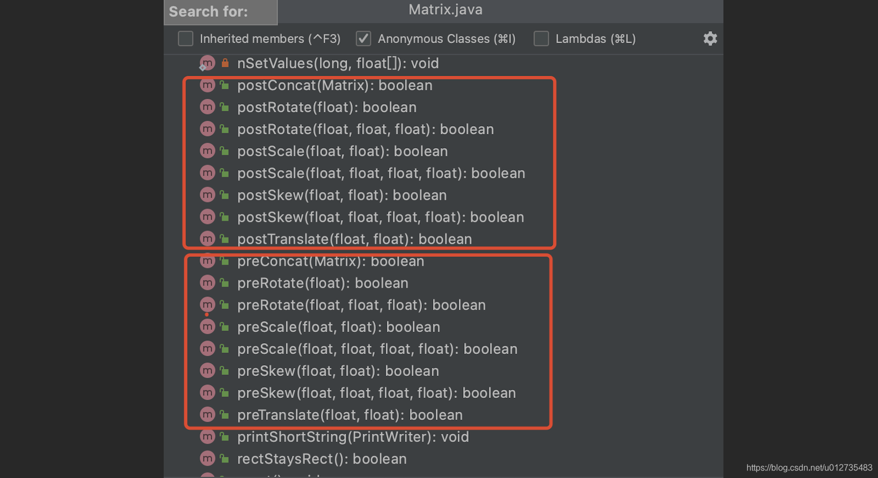Click the Matrix.java title header
The width and height of the screenshot is (878, 478).
point(445,9)
